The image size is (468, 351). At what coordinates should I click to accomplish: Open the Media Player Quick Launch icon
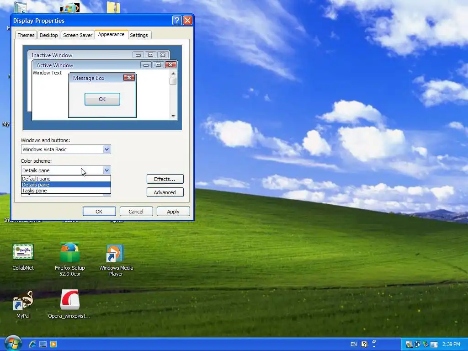point(53,344)
